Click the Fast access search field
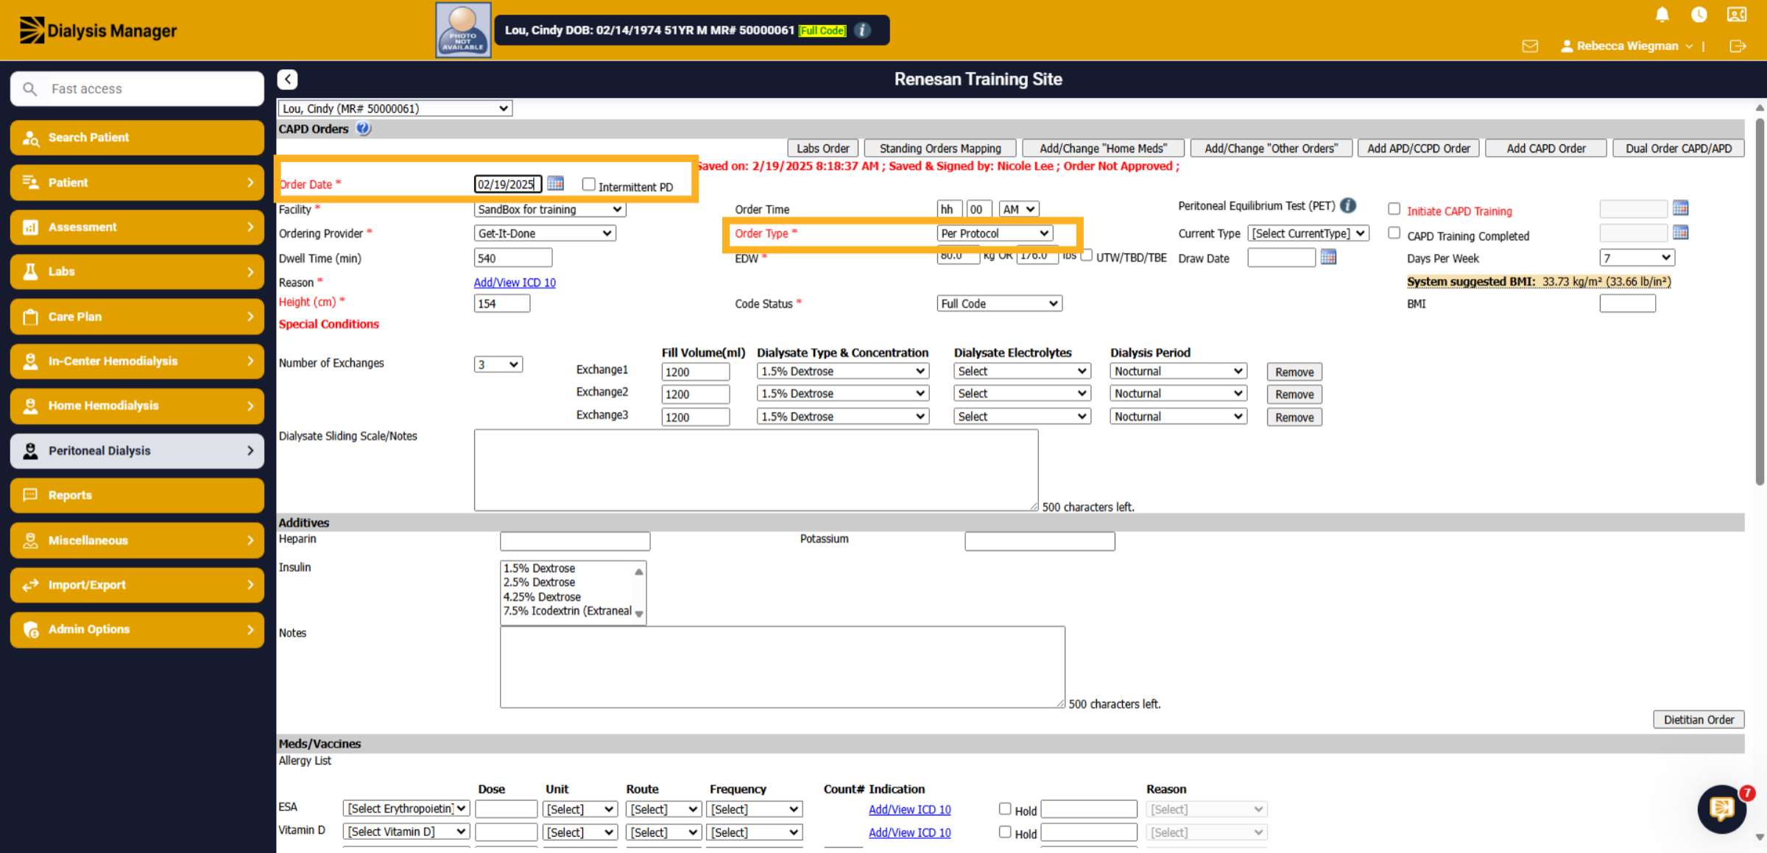 tap(138, 89)
